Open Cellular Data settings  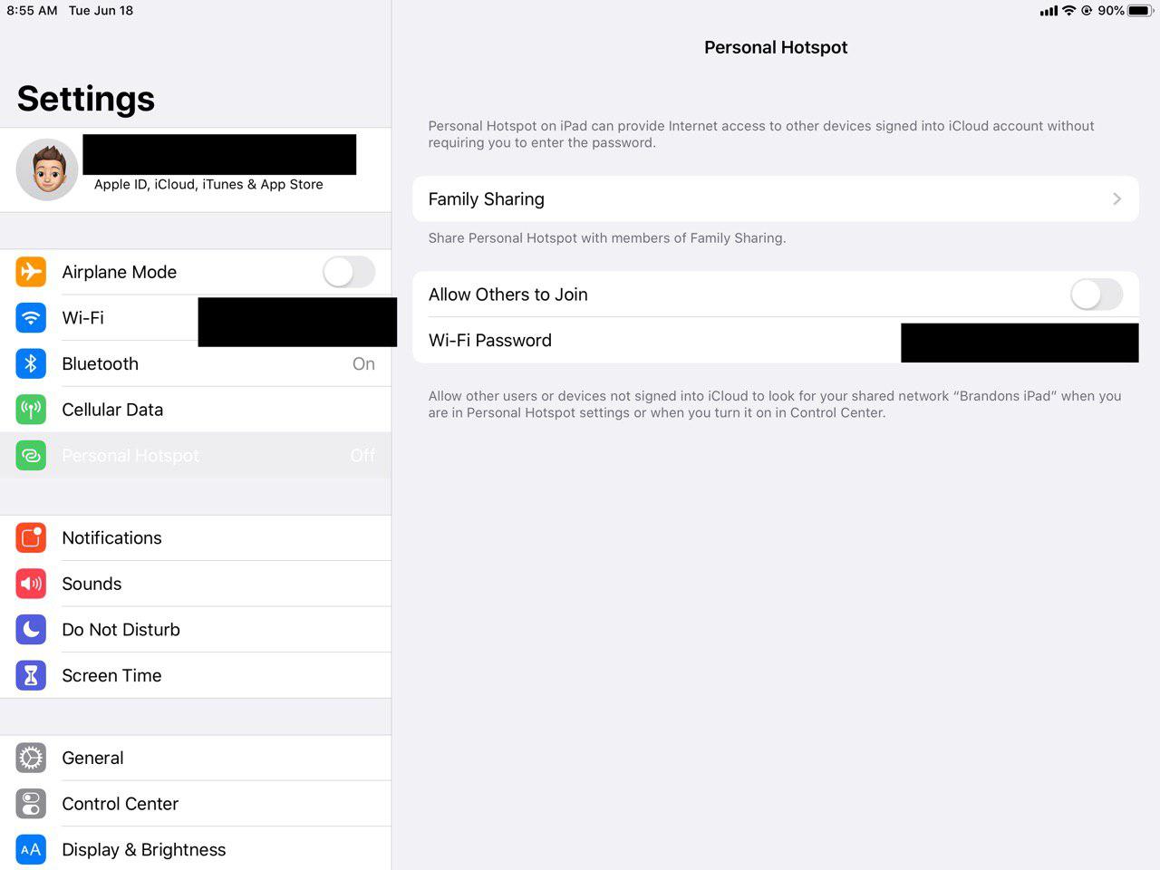pos(196,410)
